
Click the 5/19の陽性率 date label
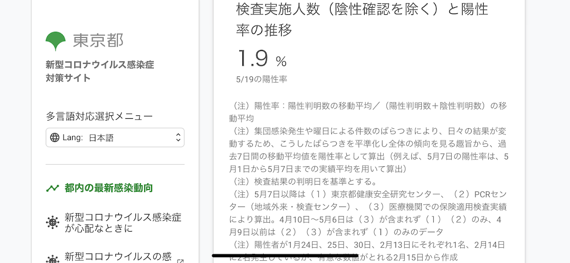(x=261, y=79)
